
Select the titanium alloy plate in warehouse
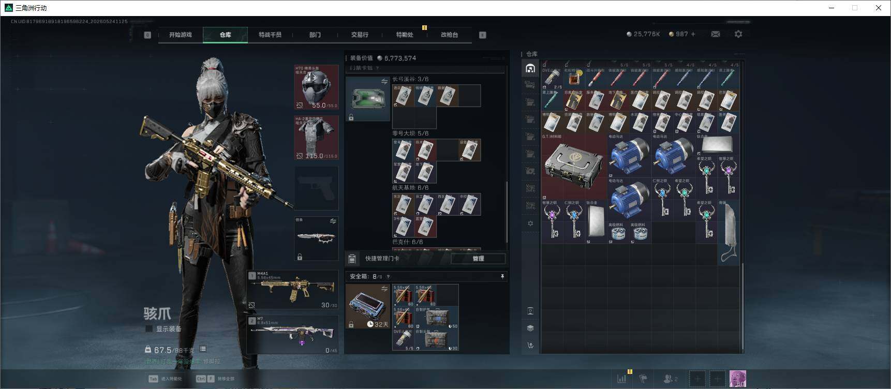(x=718, y=144)
